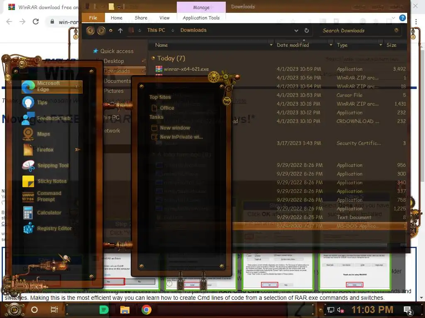Click This PC in address breadcrumb
Viewport: 425px width, 318px height.
[x=156, y=30]
